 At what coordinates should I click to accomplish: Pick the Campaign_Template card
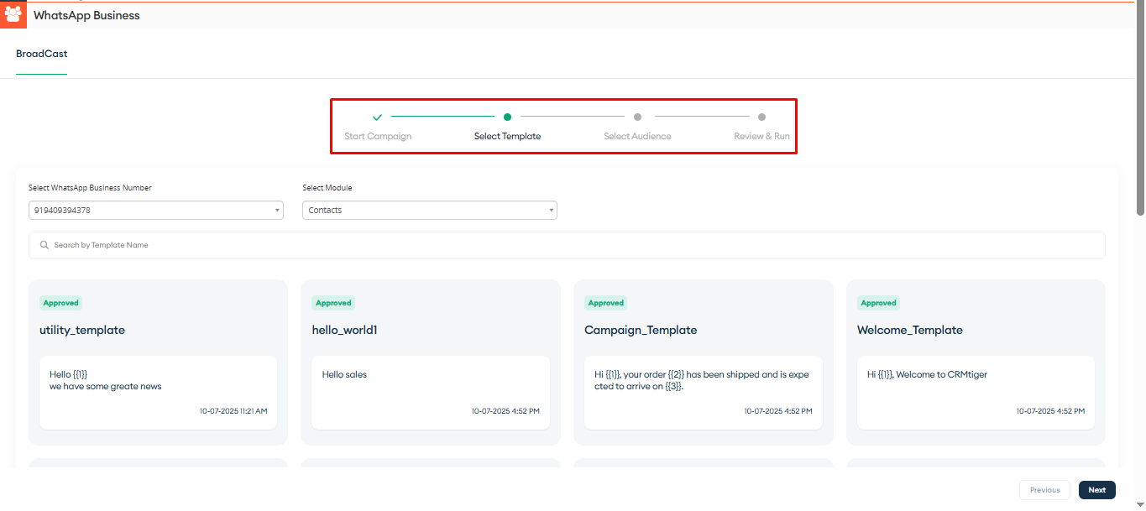[704, 362]
